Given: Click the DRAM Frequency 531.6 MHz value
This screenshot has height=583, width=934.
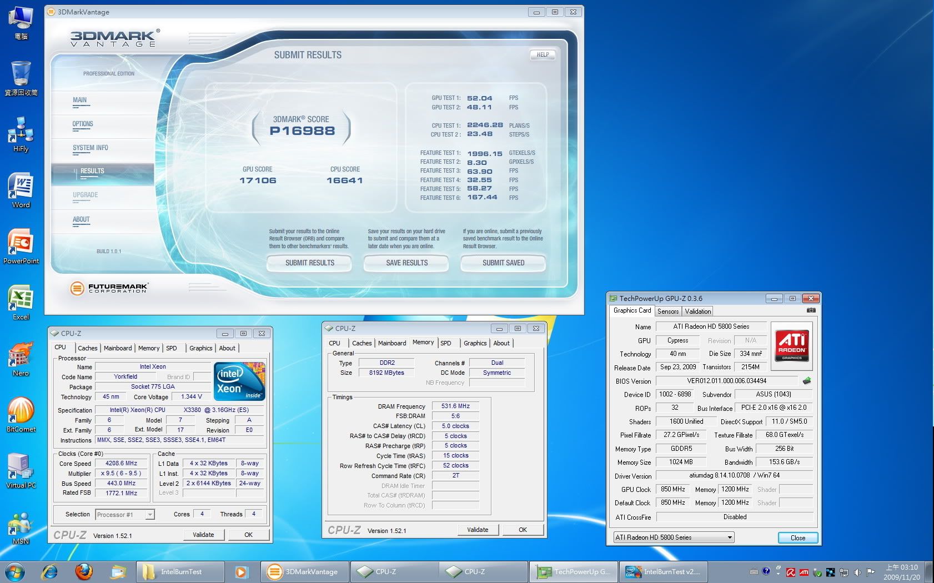Looking at the screenshot, I should 455,406.
